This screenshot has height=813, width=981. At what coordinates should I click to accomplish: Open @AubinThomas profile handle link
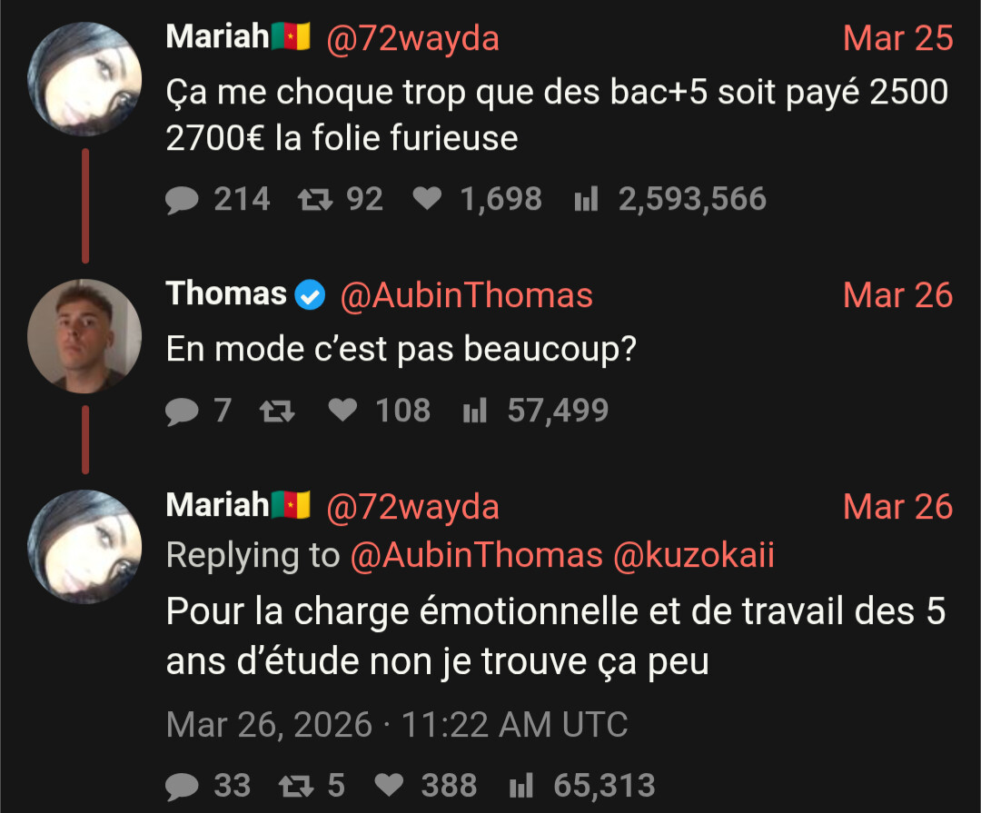(466, 295)
